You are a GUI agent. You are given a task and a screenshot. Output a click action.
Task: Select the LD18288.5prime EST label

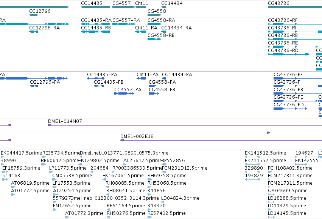(287, 199)
